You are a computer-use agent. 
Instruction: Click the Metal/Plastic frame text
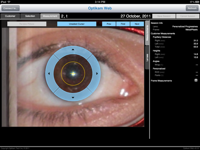pos(192,30)
